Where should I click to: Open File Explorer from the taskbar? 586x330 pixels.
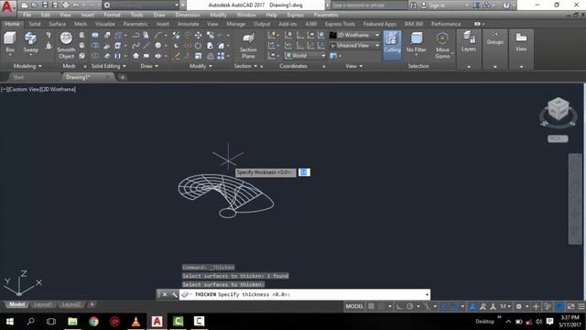[72, 322]
